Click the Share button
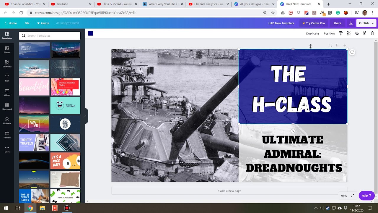The height and width of the screenshot is (213, 378). tap(337, 23)
